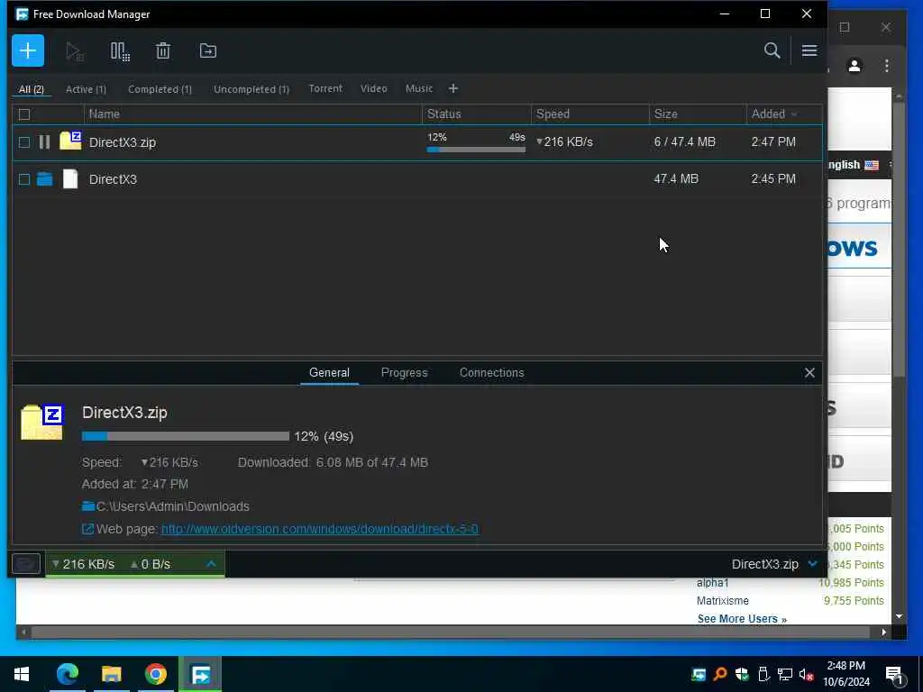923x692 pixels.
Task: Switch to the Active (1) tab
Action: point(86,89)
